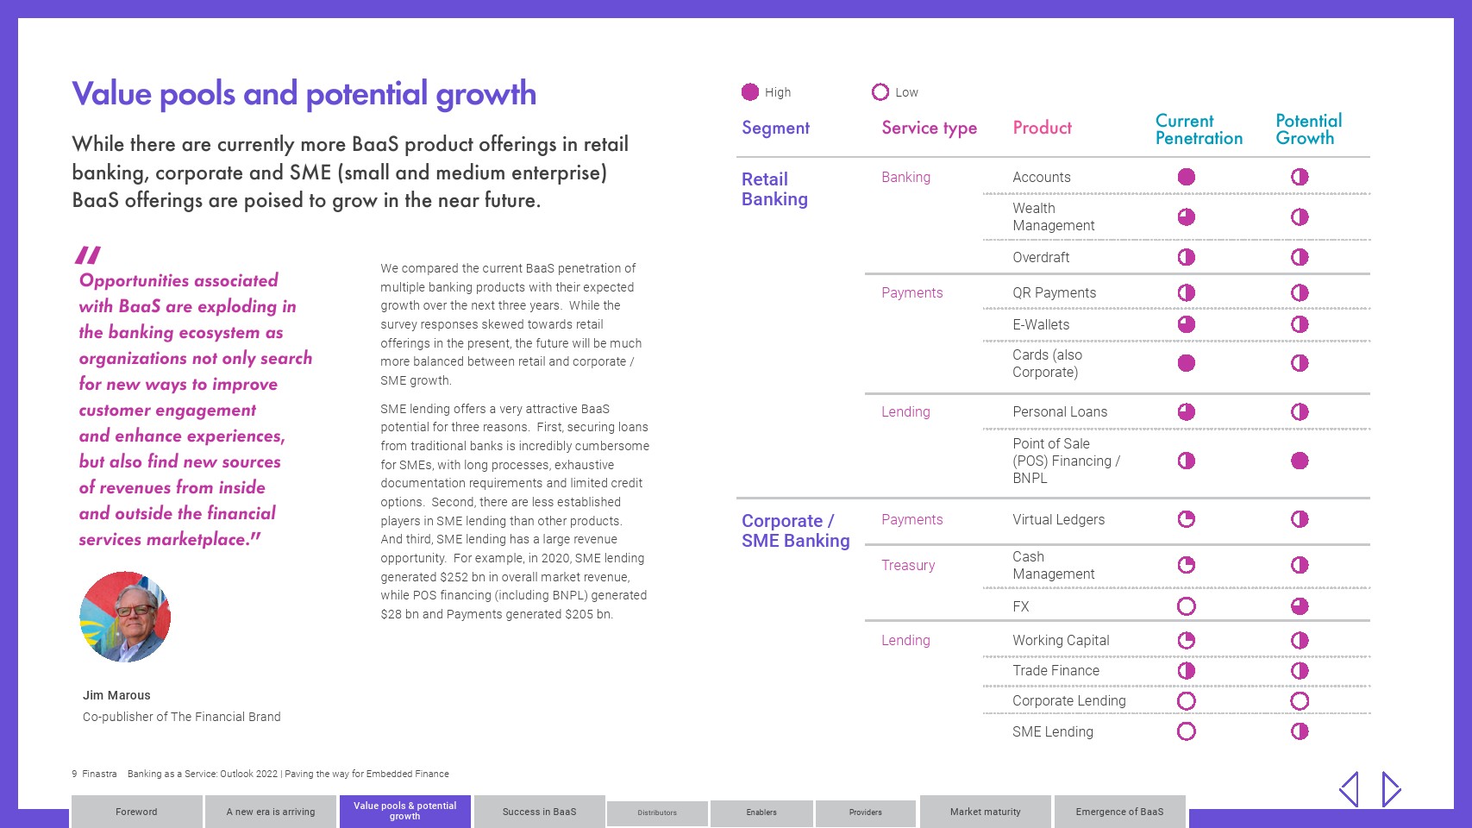
Task: Click FX potential growth circle
Action: coord(1300,606)
